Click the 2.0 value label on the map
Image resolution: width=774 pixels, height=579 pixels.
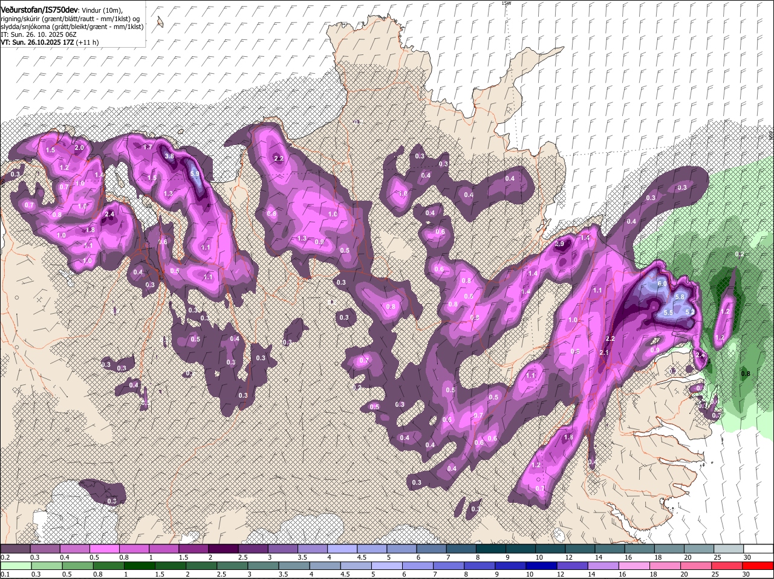point(79,147)
